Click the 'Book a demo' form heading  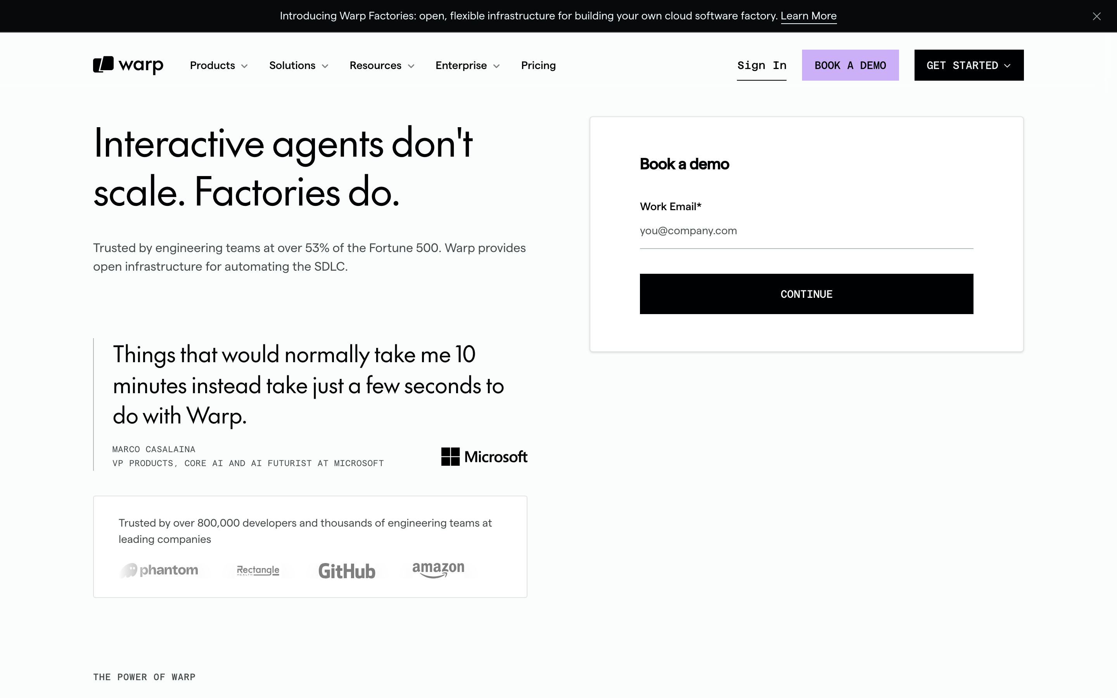pos(684,164)
